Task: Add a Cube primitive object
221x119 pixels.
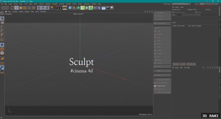Action: pos(70,8)
